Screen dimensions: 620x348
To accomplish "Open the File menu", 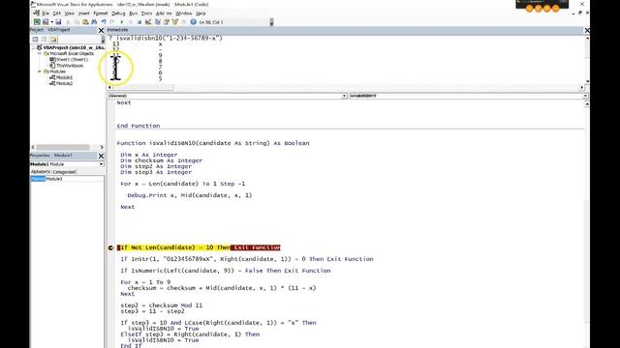I will [x=46, y=14].
